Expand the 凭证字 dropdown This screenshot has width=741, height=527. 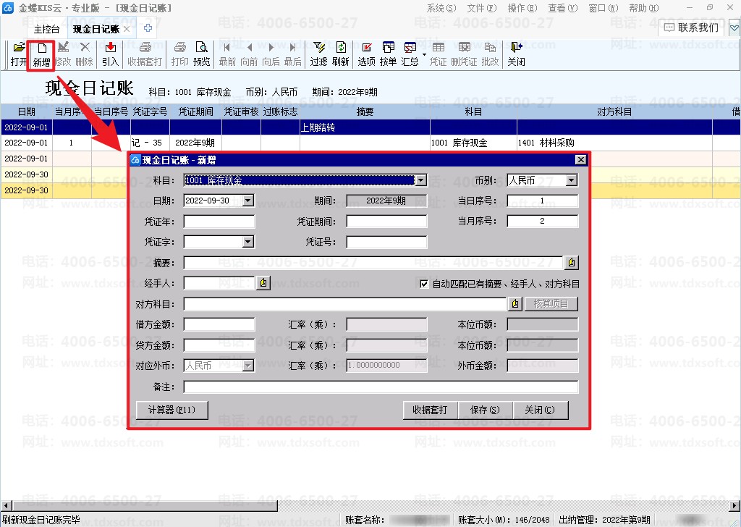[248, 242]
